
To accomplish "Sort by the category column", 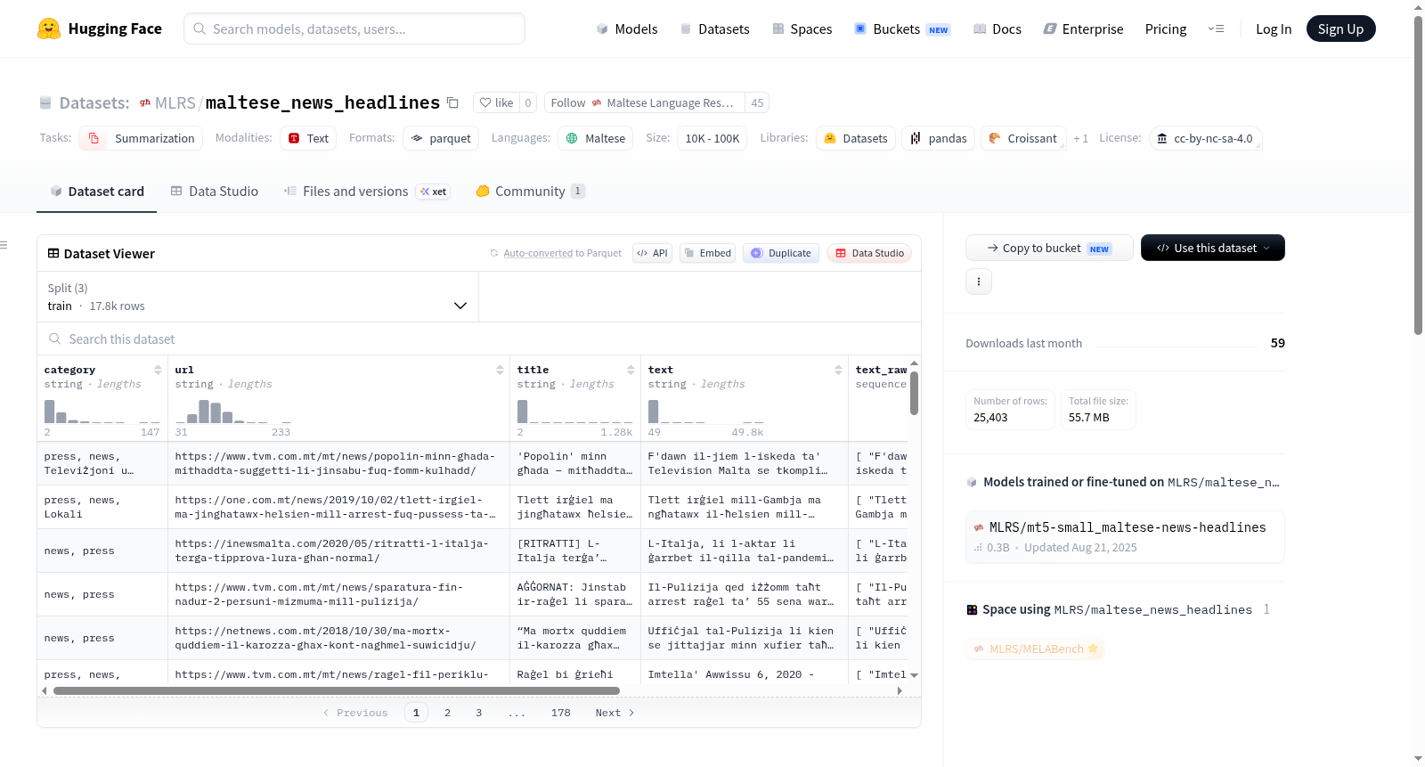I will coord(158,370).
